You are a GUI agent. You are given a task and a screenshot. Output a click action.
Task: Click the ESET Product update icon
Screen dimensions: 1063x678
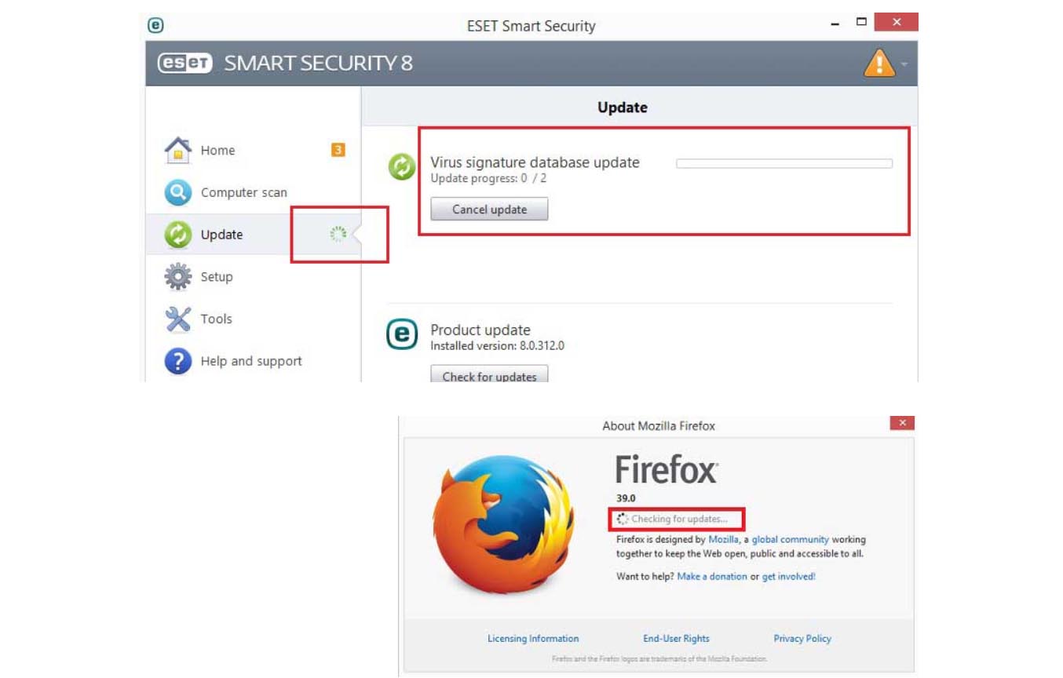pos(402,334)
